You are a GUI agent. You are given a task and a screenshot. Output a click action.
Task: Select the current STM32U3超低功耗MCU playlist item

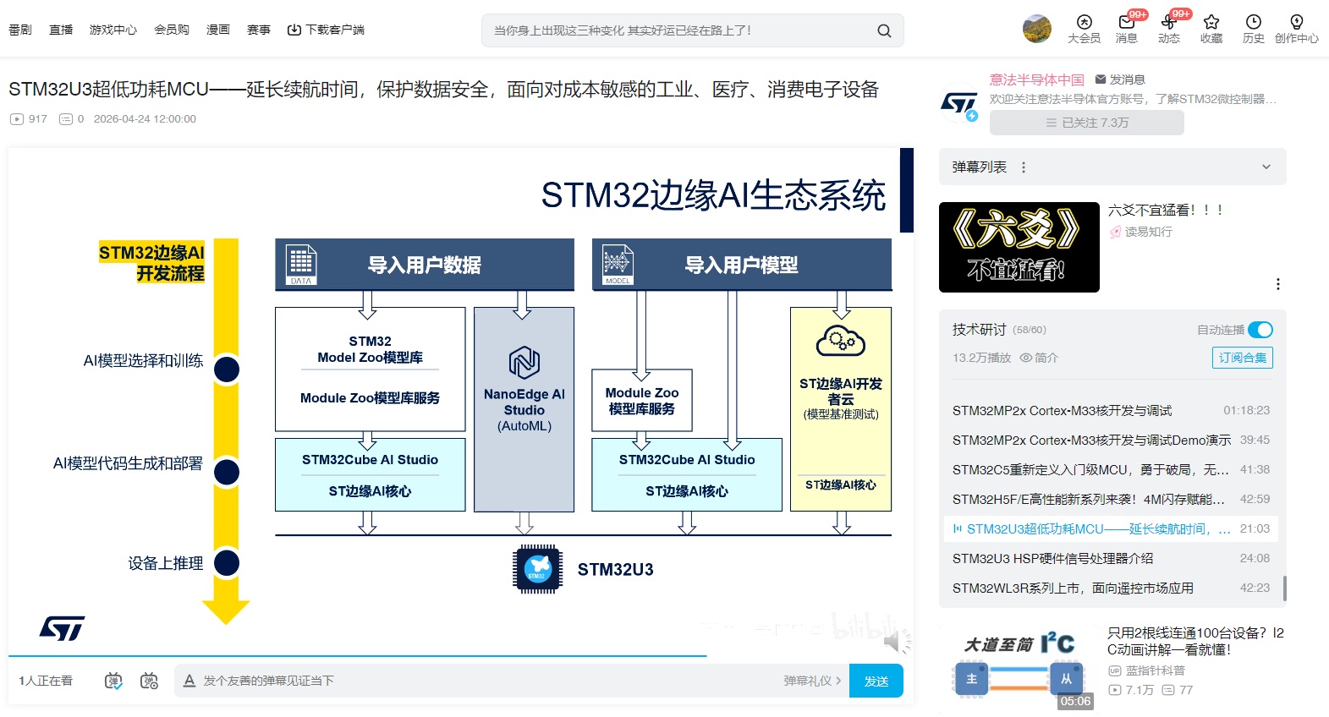1111,528
